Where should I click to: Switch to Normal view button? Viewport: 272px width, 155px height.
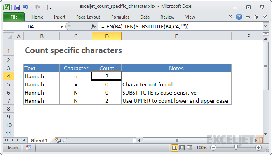[175, 148]
